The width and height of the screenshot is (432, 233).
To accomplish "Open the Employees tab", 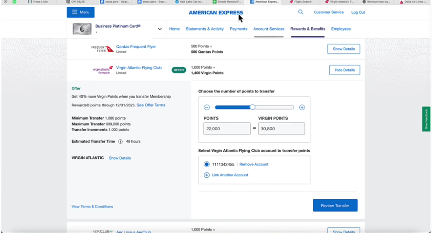I will (341, 29).
